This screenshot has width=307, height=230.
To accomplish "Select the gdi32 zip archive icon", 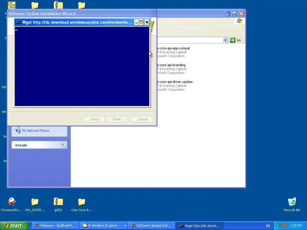I will point(58,204).
